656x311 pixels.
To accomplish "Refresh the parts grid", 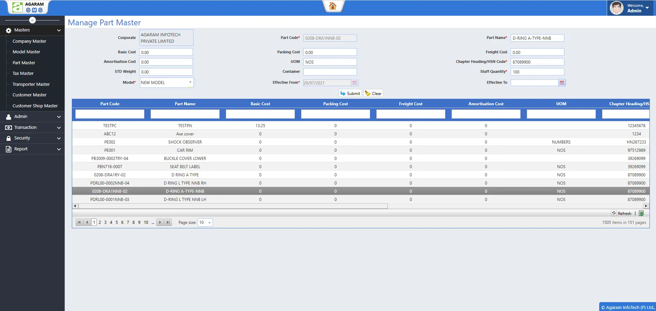I will (x=621, y=213).
